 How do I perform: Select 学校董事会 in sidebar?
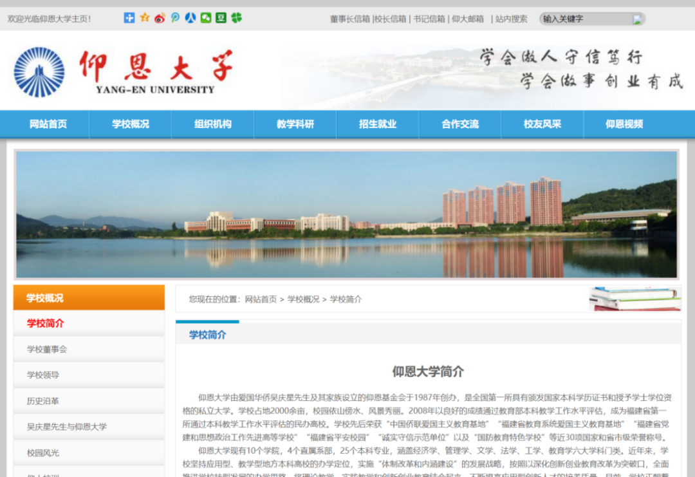[89, 350]
